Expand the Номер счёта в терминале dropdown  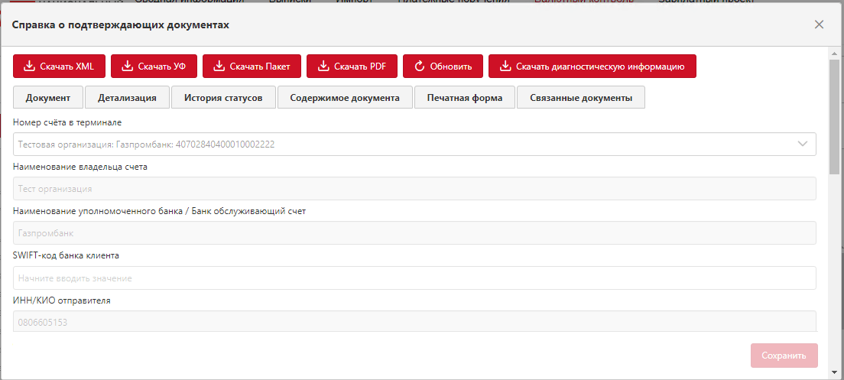(803, 144)
